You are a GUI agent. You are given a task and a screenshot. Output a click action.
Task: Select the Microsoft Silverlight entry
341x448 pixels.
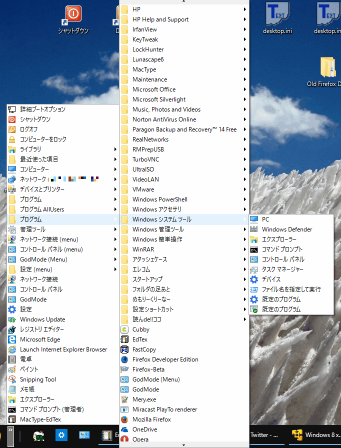click(x=184, y=99)
